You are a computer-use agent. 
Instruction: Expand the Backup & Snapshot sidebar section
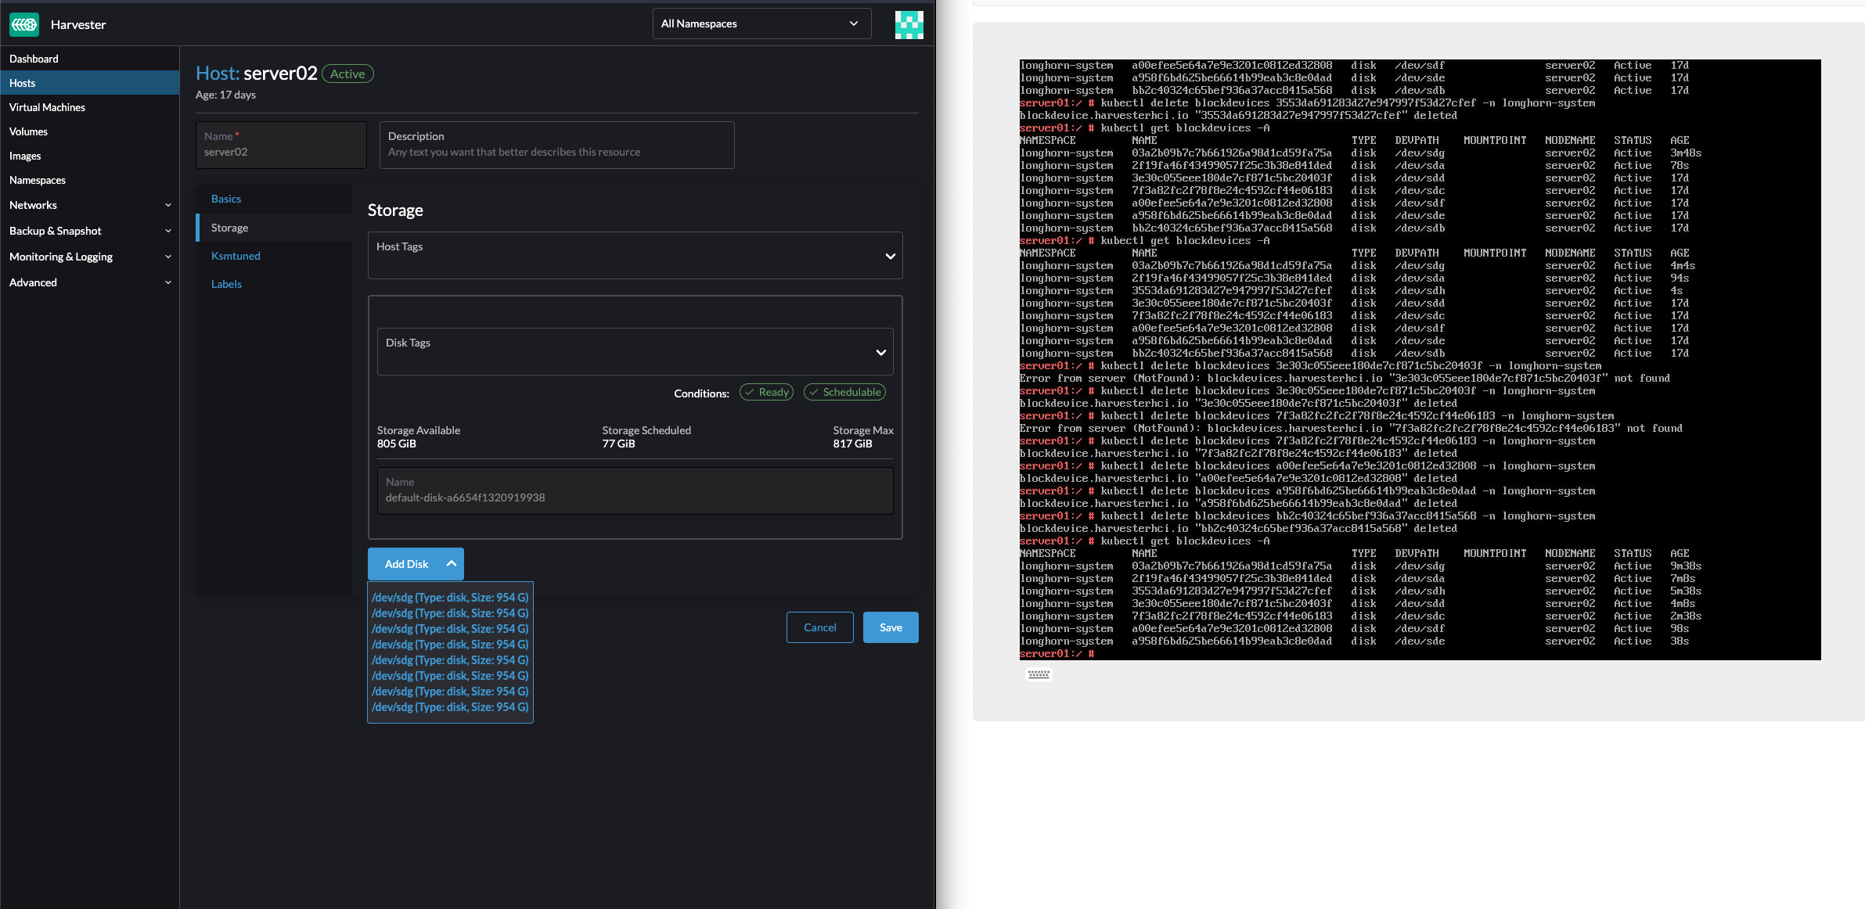(90, 231)
